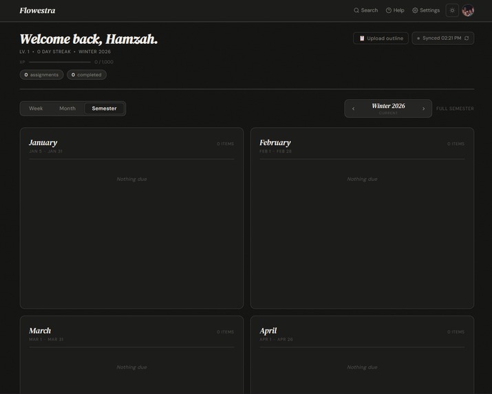Click the FULL SEMESTER label
492x394 pixels.
pyautogui.click(x=455, y=109)
